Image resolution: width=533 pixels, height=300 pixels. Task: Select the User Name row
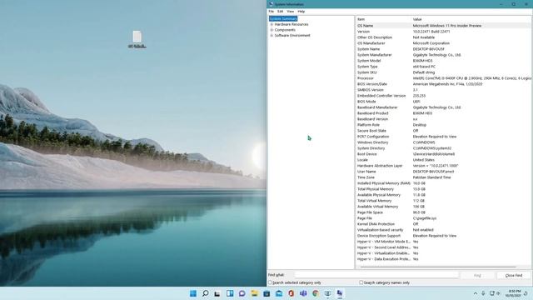444,172
